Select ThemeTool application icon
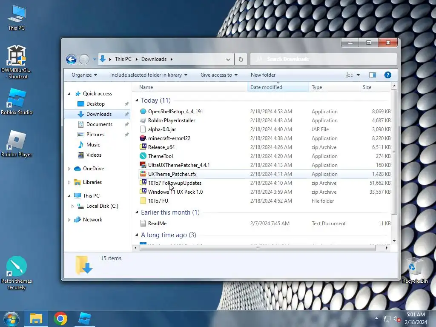 pos(143,156)
